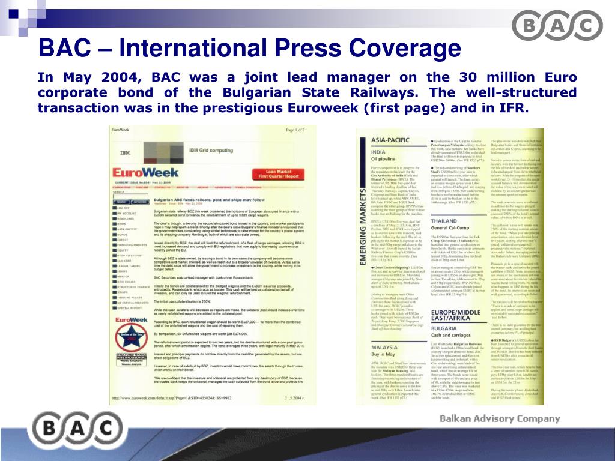Open Terms & Conditions in EuroWeek nav
The image size is (615, 461).
point(248,187)
